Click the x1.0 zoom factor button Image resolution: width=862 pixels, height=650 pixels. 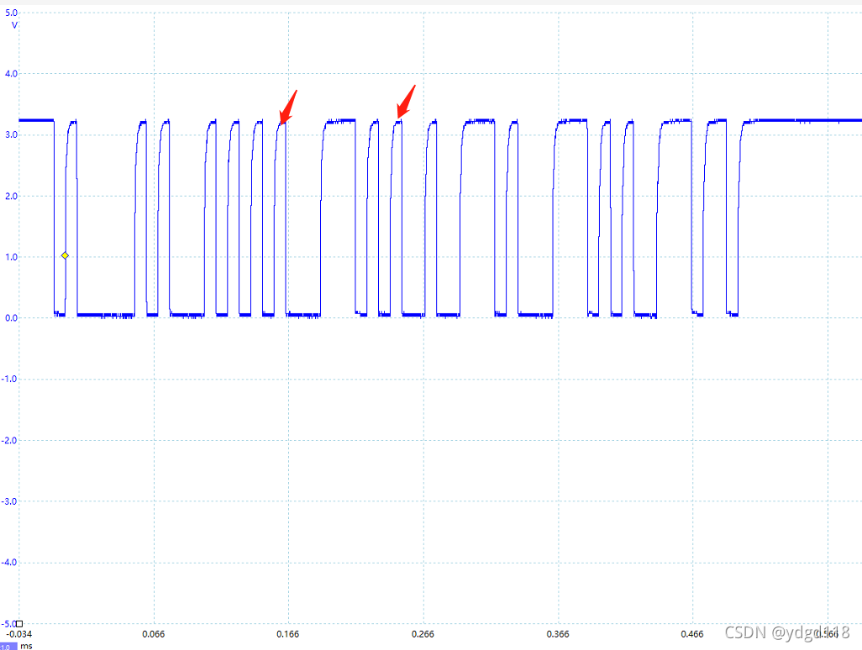click(8, 647)
